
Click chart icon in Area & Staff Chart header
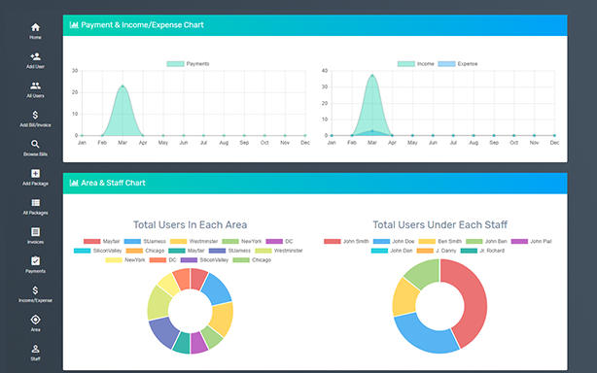pos(74,183)
